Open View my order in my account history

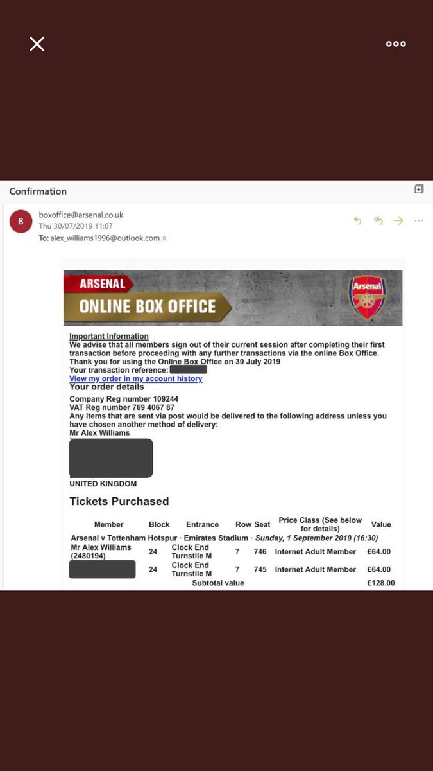click(x=136, y=378)
